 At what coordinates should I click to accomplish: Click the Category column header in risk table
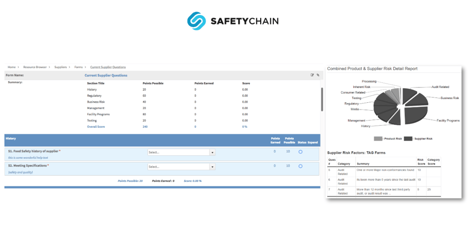pyautogui.click(x=344, y=163)
